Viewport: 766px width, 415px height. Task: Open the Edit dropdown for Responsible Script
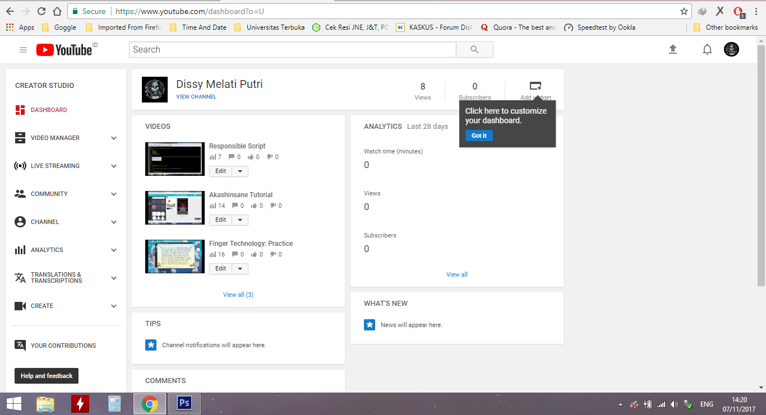pos(241,171)
